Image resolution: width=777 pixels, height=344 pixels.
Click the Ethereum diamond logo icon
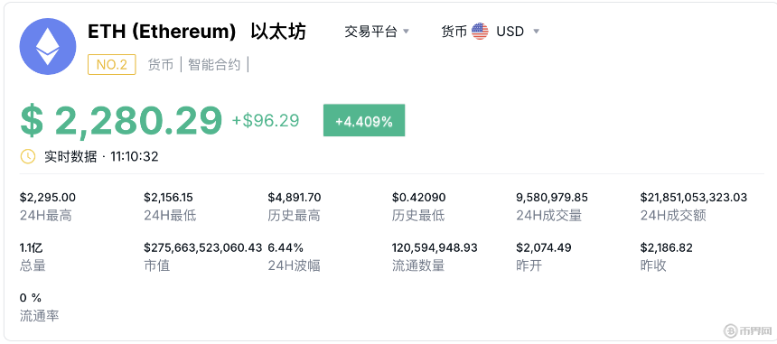[48, 47]
